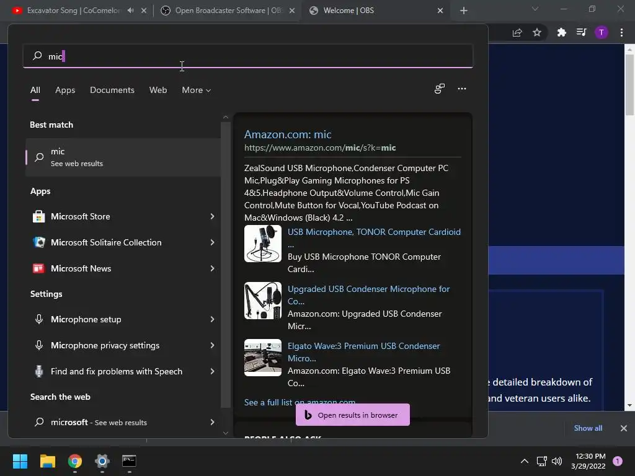Open the Amazon.com: mic link
635x476 pixels.
point(288,134)
